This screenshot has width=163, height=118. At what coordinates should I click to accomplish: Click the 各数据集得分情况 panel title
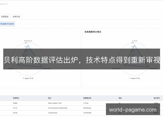pos(93,32)
